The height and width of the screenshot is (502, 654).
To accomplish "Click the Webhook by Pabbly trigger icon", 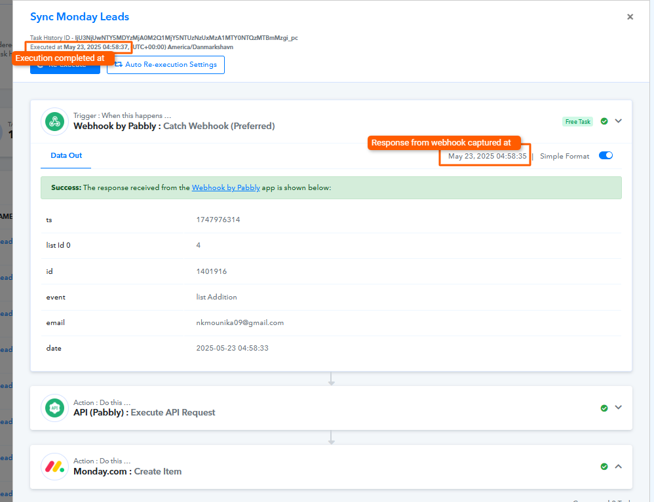I will [55, 121].
